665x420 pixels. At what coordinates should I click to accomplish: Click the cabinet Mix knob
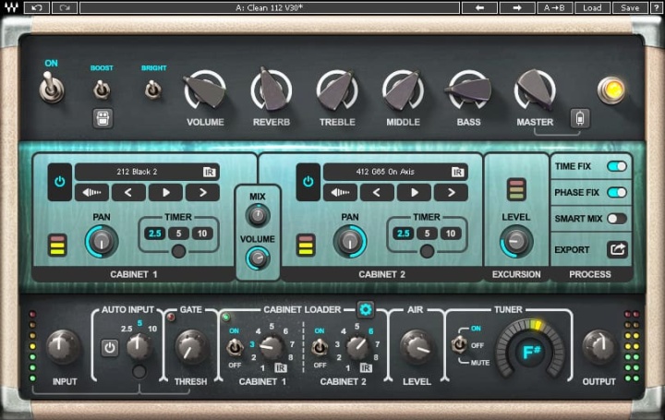(258, 215)
